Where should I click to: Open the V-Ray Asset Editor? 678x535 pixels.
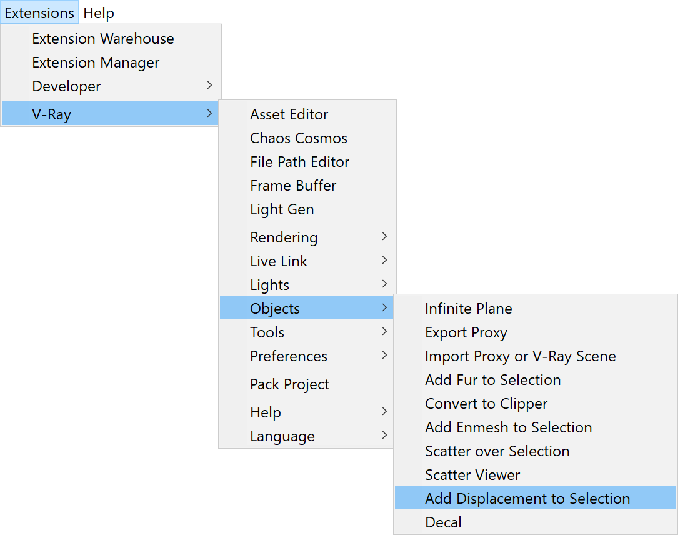[x=307, y=114]
